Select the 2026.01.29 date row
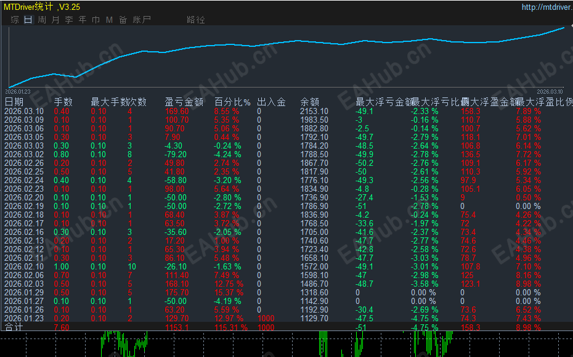The image size is (573, 357). click(x=24, y=293)
